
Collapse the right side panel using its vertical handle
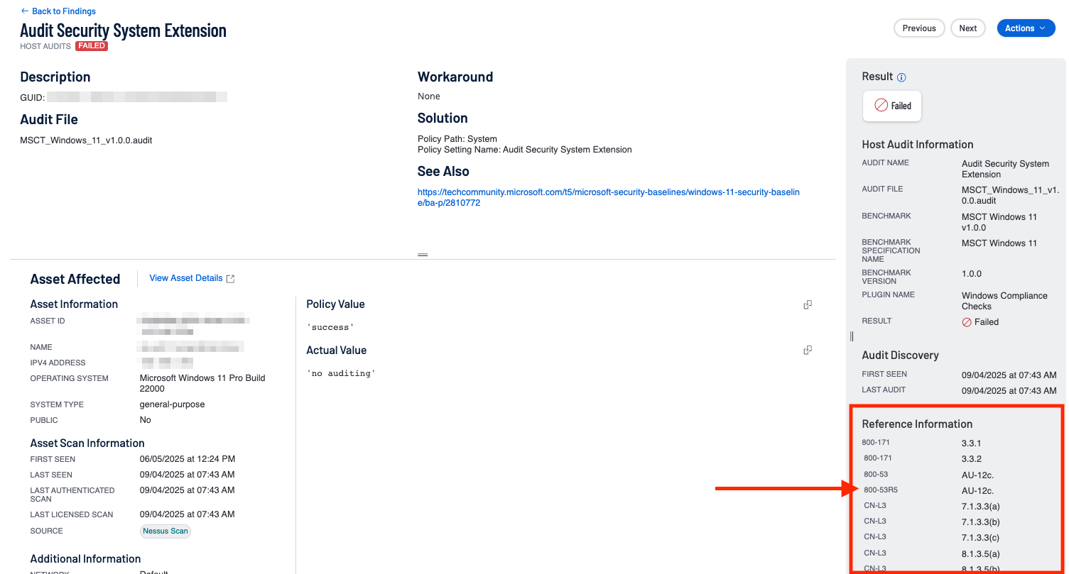point(852,336)
